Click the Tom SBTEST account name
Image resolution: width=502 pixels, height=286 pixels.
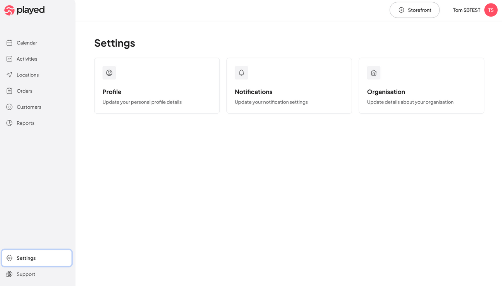(466, 10)
